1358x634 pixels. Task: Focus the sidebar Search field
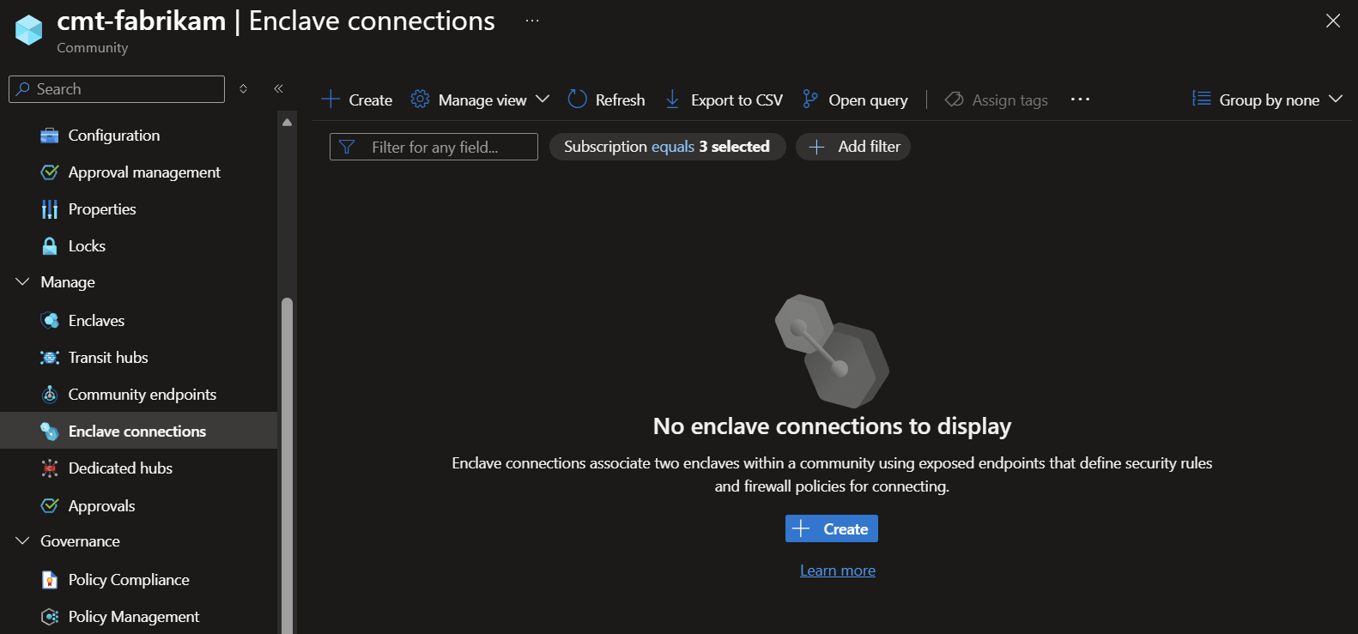point(117,89)
